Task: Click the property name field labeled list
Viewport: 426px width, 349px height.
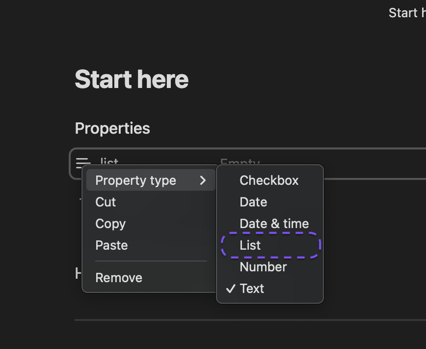Action: 109,160
